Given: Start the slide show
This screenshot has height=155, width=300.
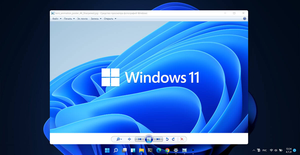Looking at the screenshot, I should [x=149, y=139].
